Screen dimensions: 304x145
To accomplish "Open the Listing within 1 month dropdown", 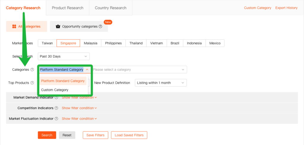I will 161,83.
